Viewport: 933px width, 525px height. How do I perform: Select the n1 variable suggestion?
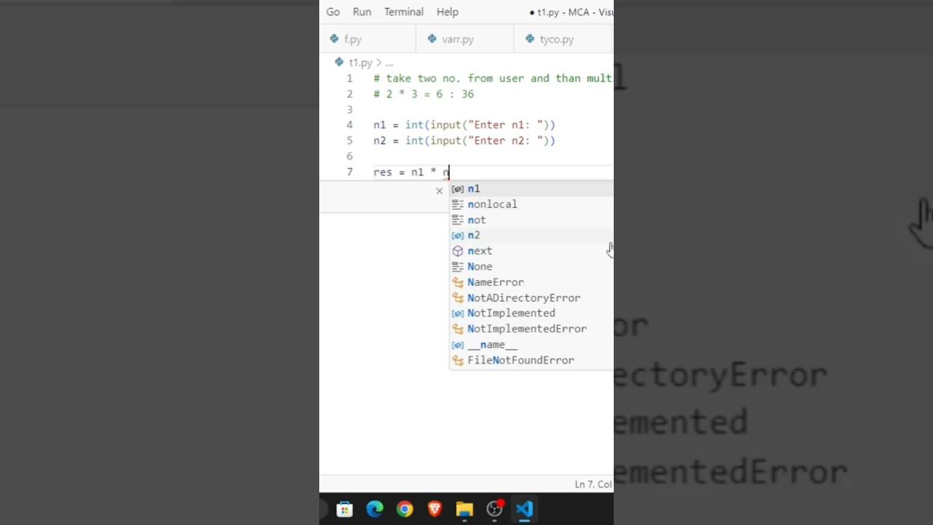pyautogui.click(x=531, y=189)
